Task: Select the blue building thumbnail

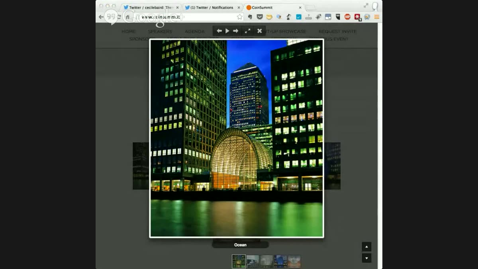Action: click(x=280, y=261)
